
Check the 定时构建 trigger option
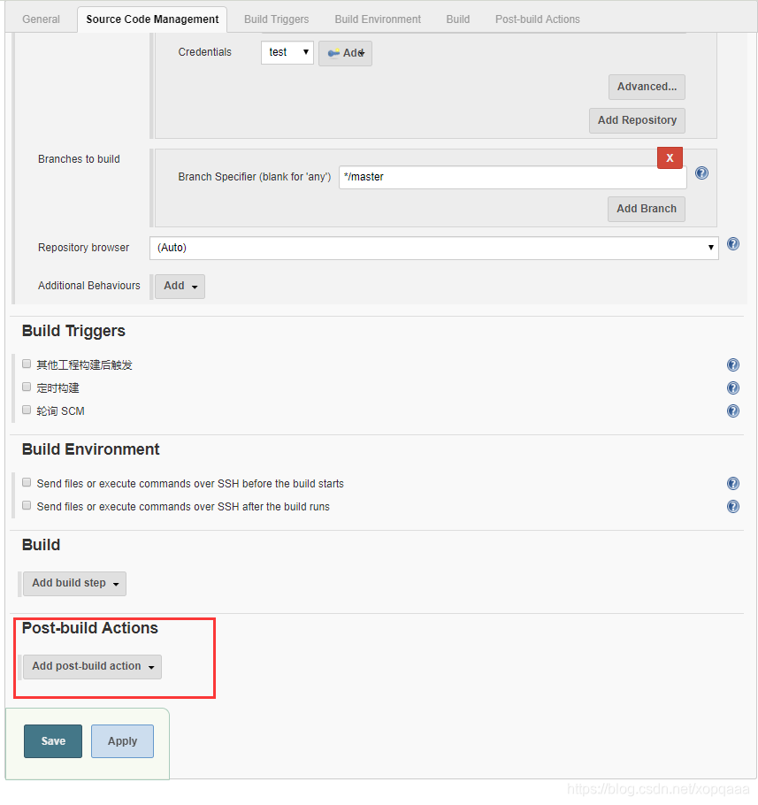pos(26,387)
